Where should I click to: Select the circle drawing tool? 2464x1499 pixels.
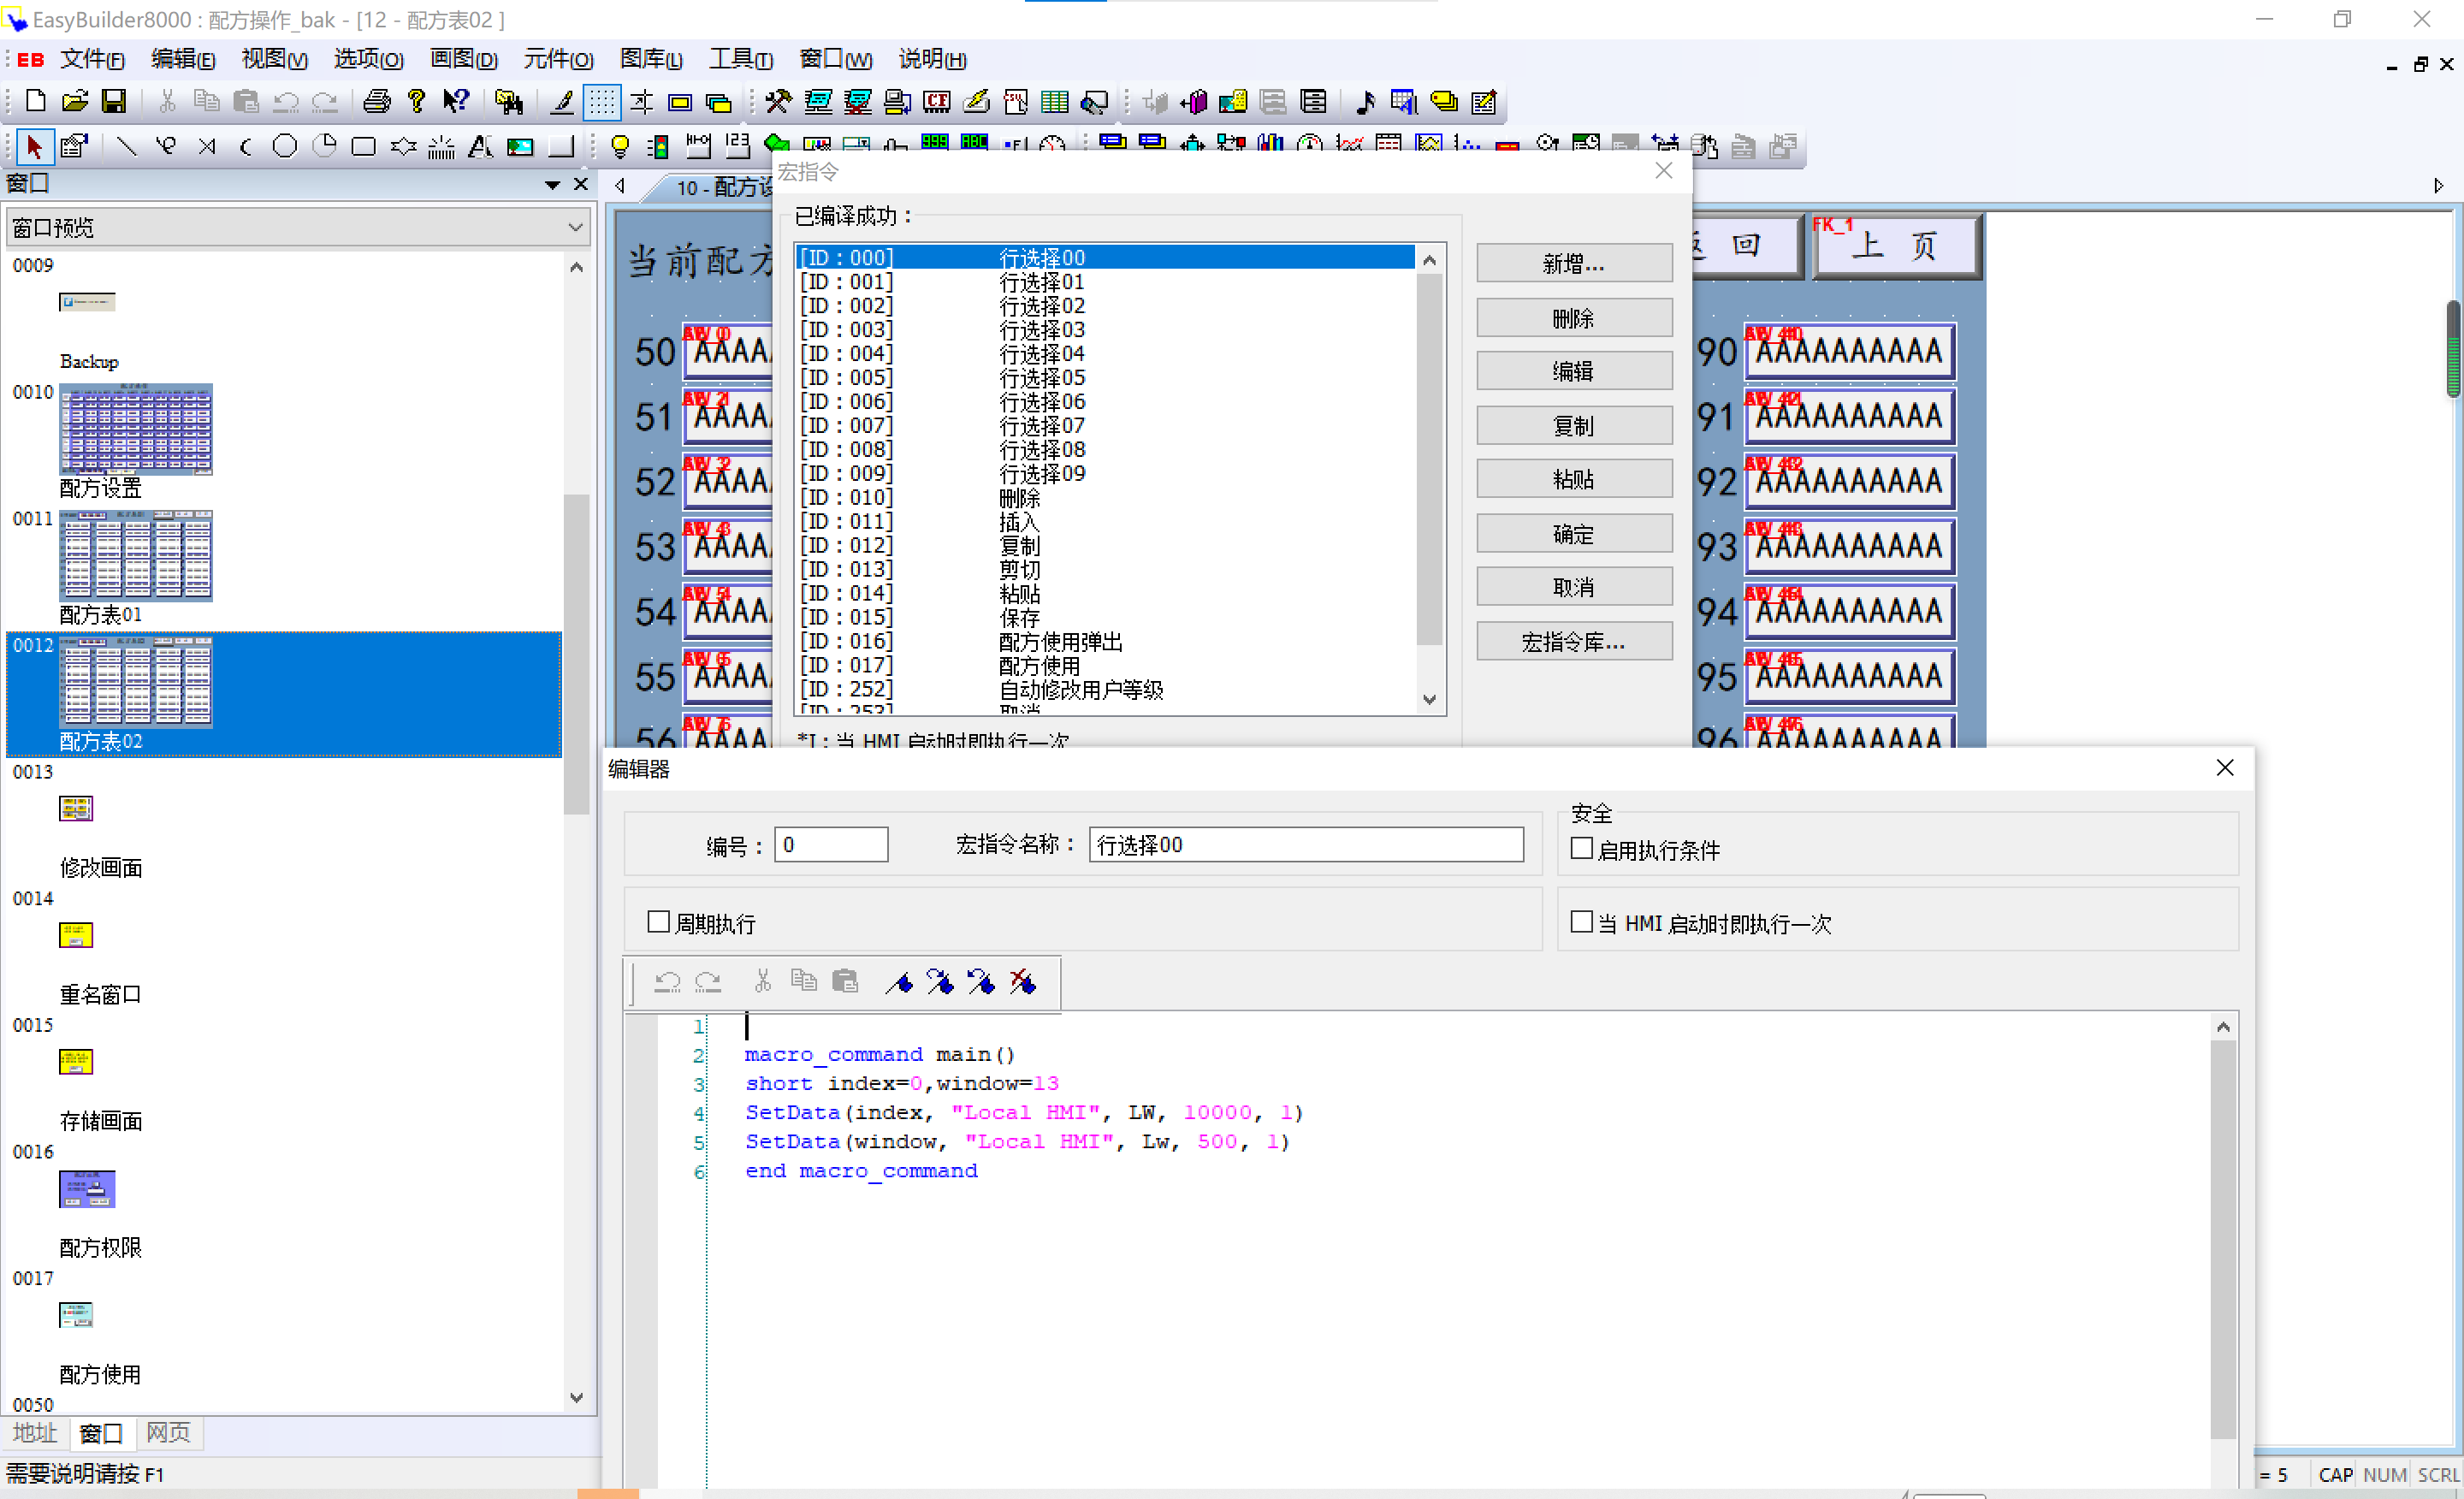[285, 147]
